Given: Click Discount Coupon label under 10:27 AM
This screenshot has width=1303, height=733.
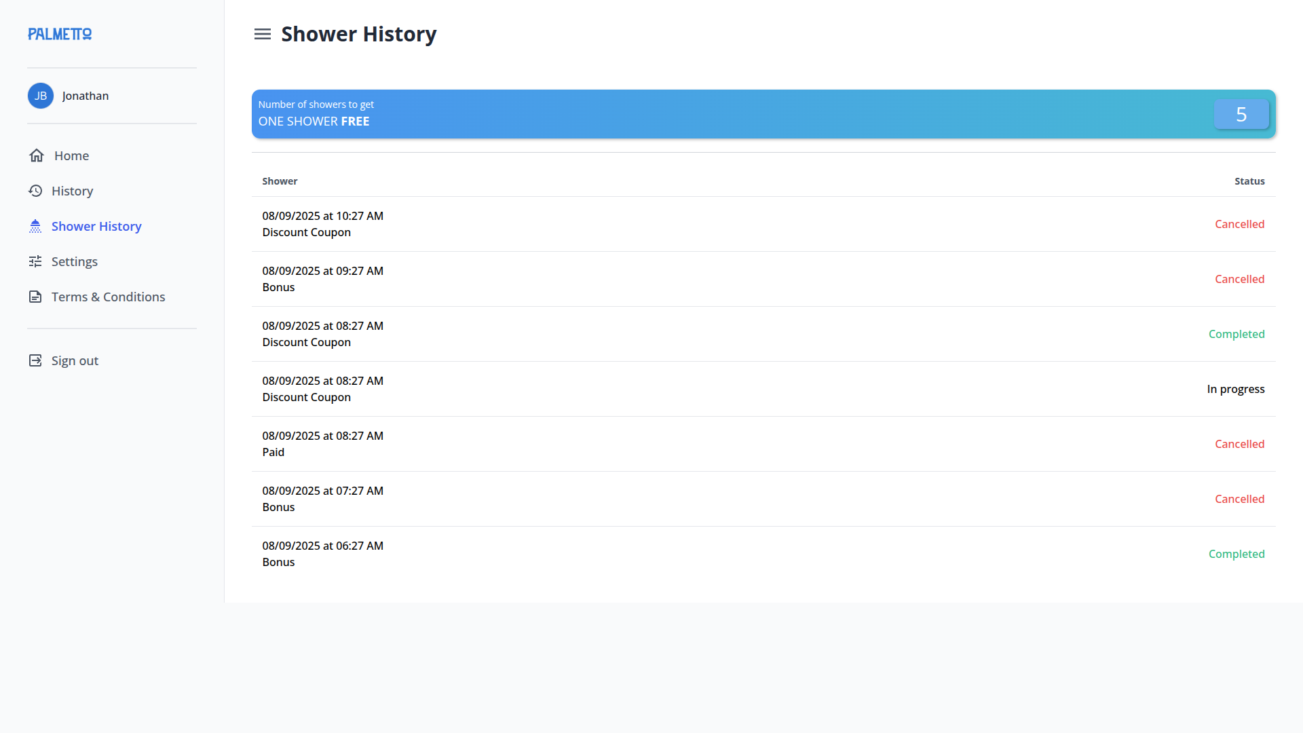Looking at the screenshot, I should 307,232.
